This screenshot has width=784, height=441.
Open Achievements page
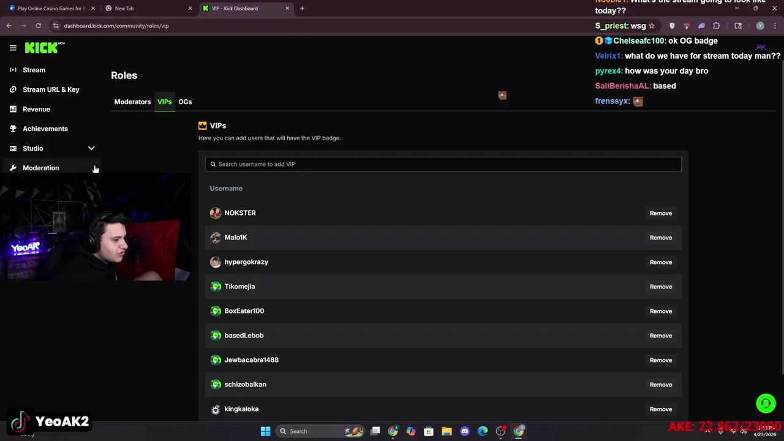point(45,129)
